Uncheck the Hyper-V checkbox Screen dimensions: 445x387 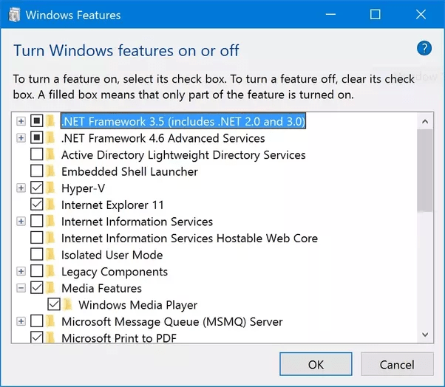(x=37, y=188)
